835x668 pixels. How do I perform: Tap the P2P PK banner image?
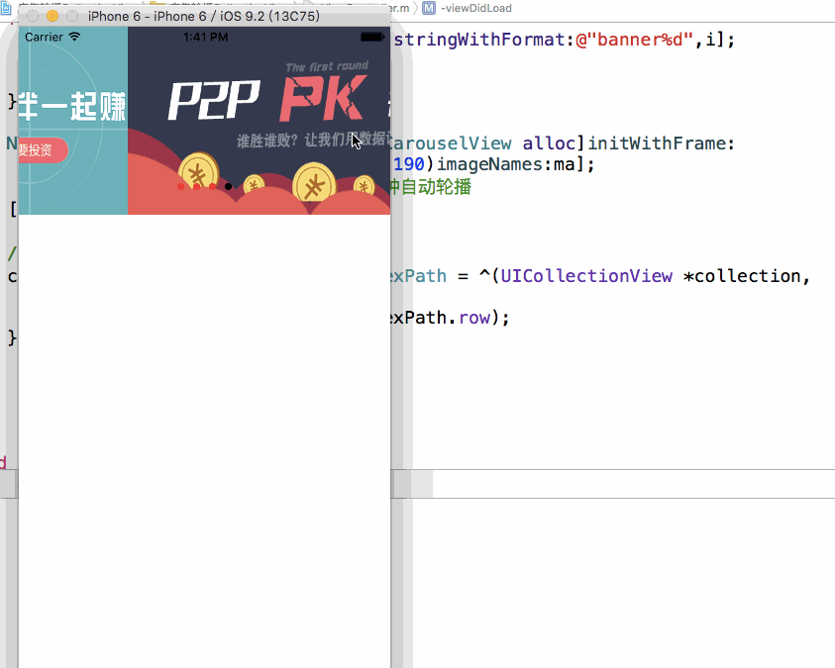click(x=259, y=121)
